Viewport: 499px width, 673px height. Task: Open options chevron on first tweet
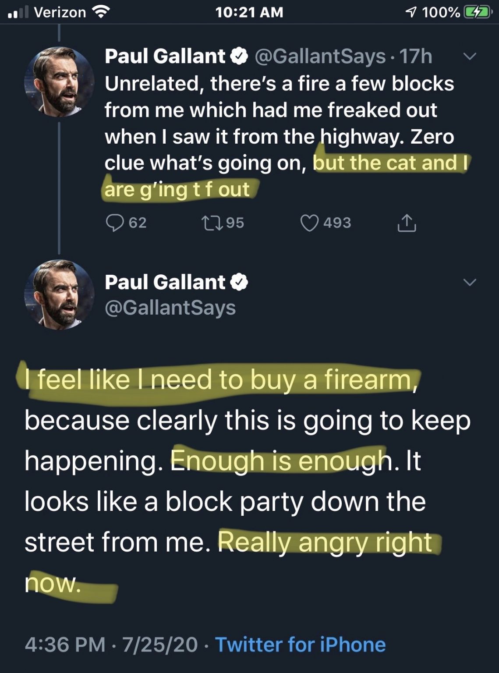tap(469, 57)
